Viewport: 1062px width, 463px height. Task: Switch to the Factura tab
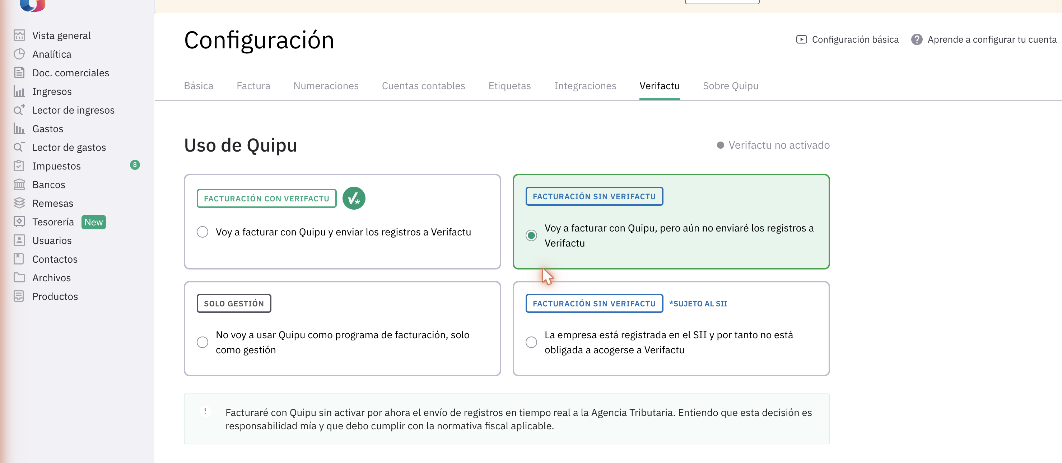pyautogui.click(x=253, y=86)
